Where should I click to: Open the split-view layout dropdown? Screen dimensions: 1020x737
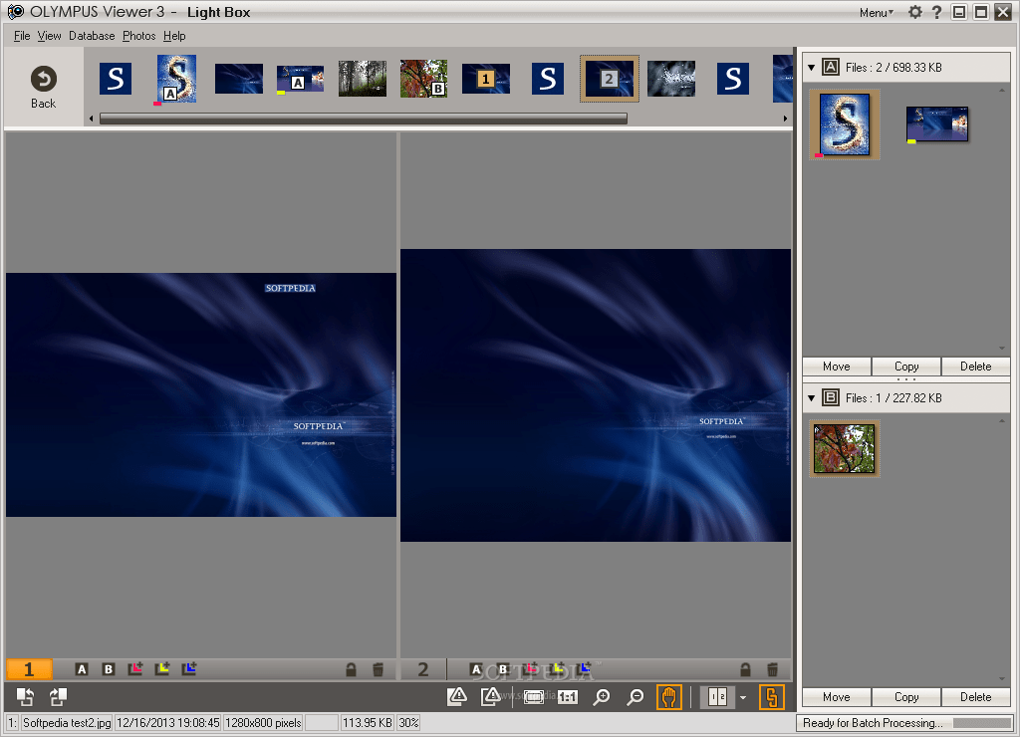click(742, 697)
